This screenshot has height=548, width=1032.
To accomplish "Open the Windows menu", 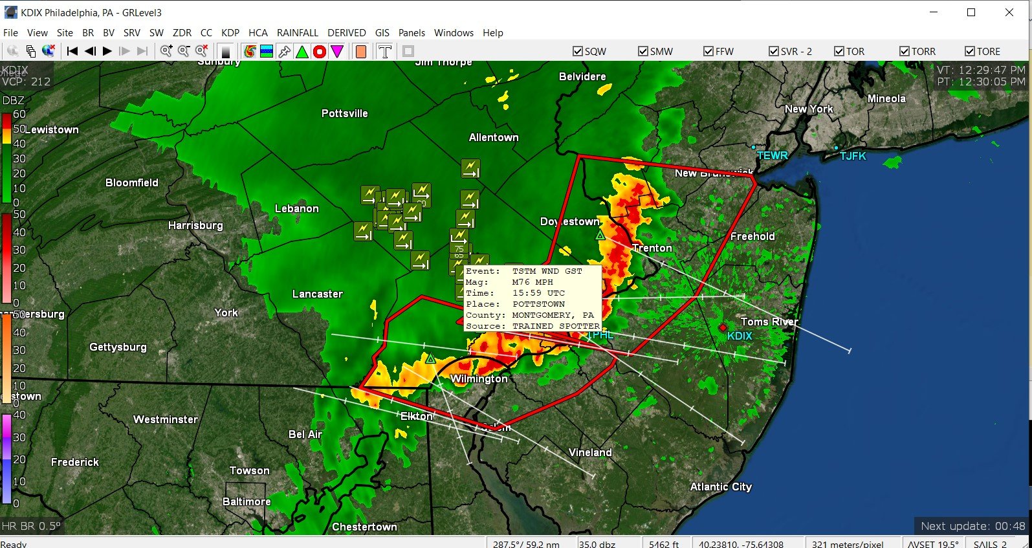I will (x=454, y=32).
